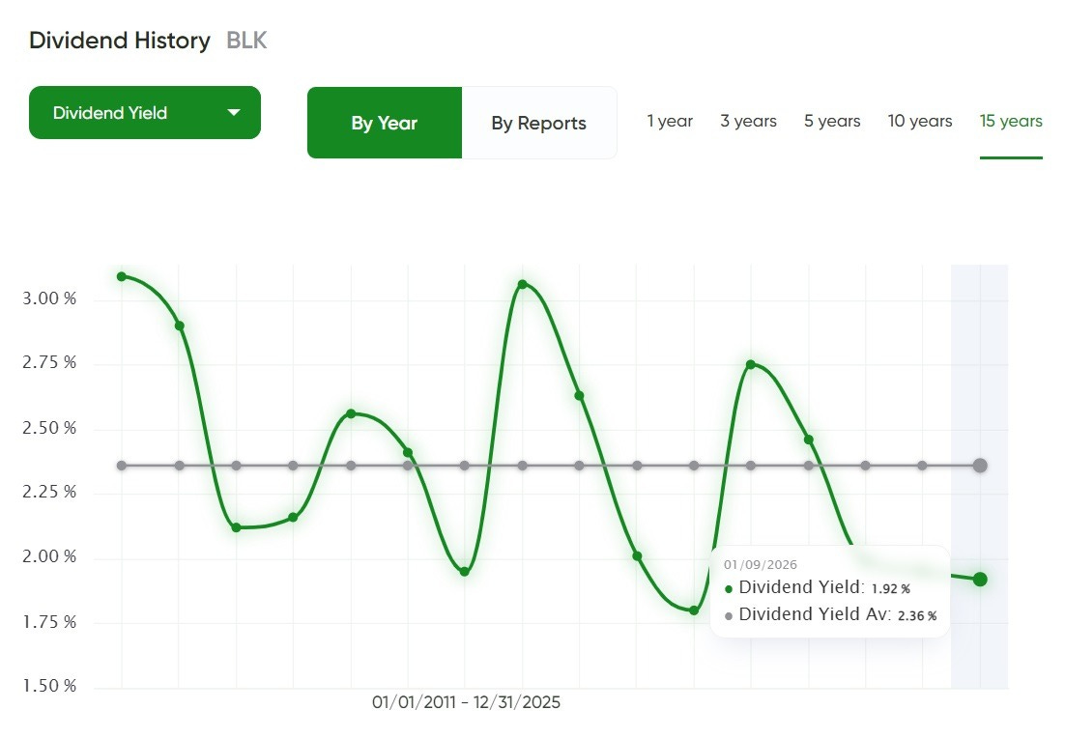
Task: Click the green data point at 2.75 % peak
Action: point(751,364)
